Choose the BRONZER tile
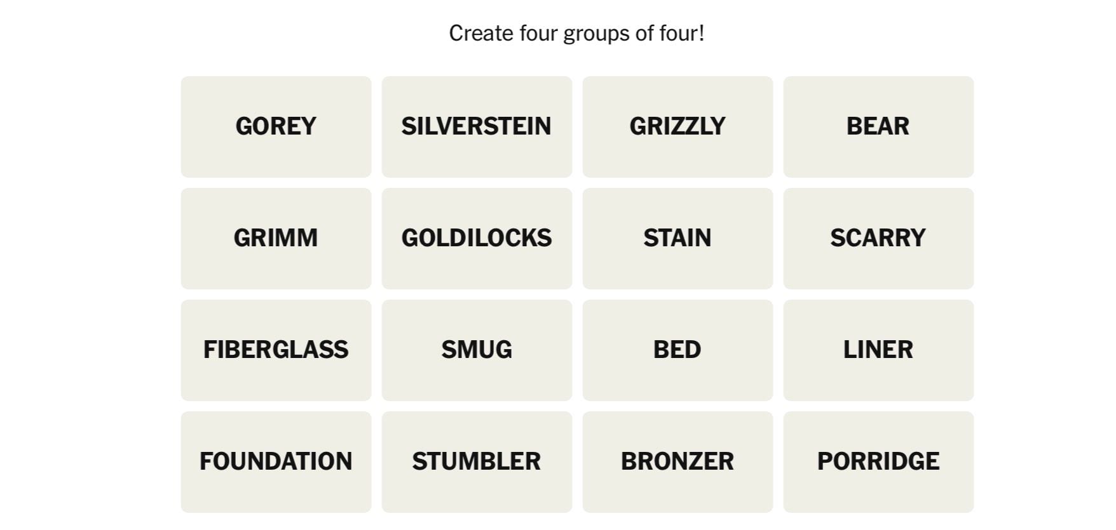This screenshot has height=530, width=1116. click(x=677, y=461)
